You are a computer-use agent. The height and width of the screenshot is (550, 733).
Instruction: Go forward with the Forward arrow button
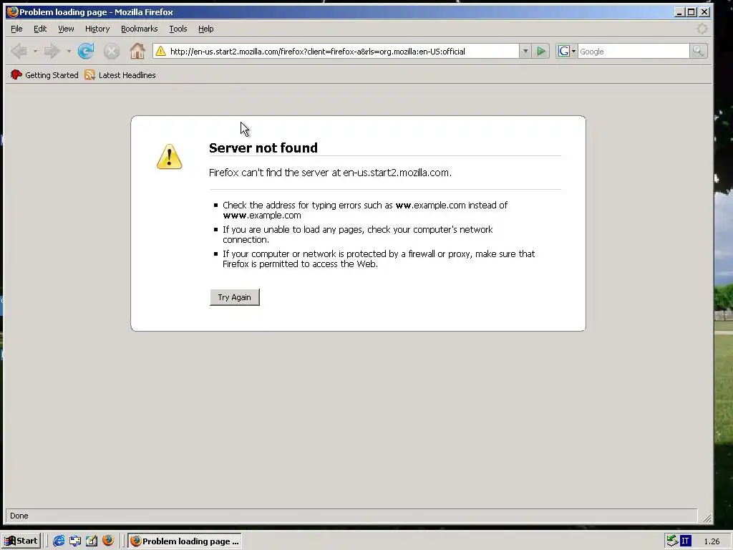pyautogui.click(x=52, y=51)
